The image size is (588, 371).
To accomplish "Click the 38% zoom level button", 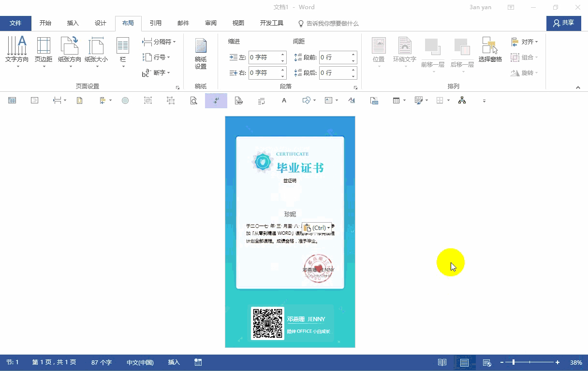I will (576, 362).
